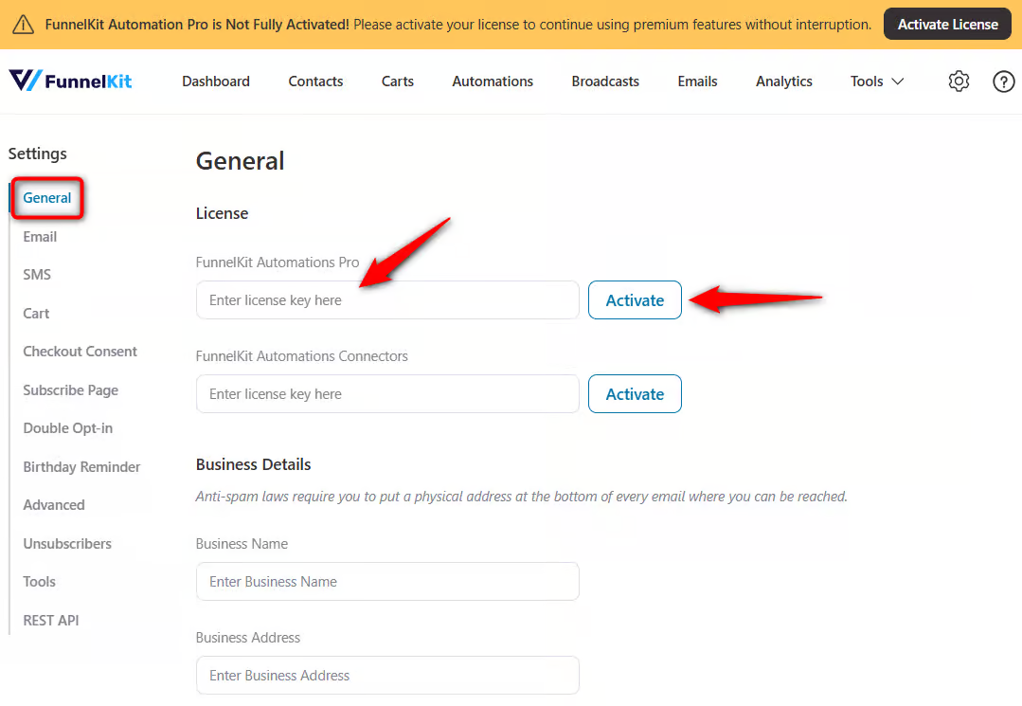Expand the Tools dropdown

coord(874,81)
